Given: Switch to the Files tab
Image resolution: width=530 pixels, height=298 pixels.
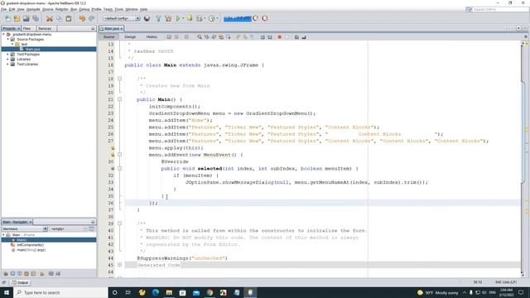Looking at the screenshot, I should point(27,29).
